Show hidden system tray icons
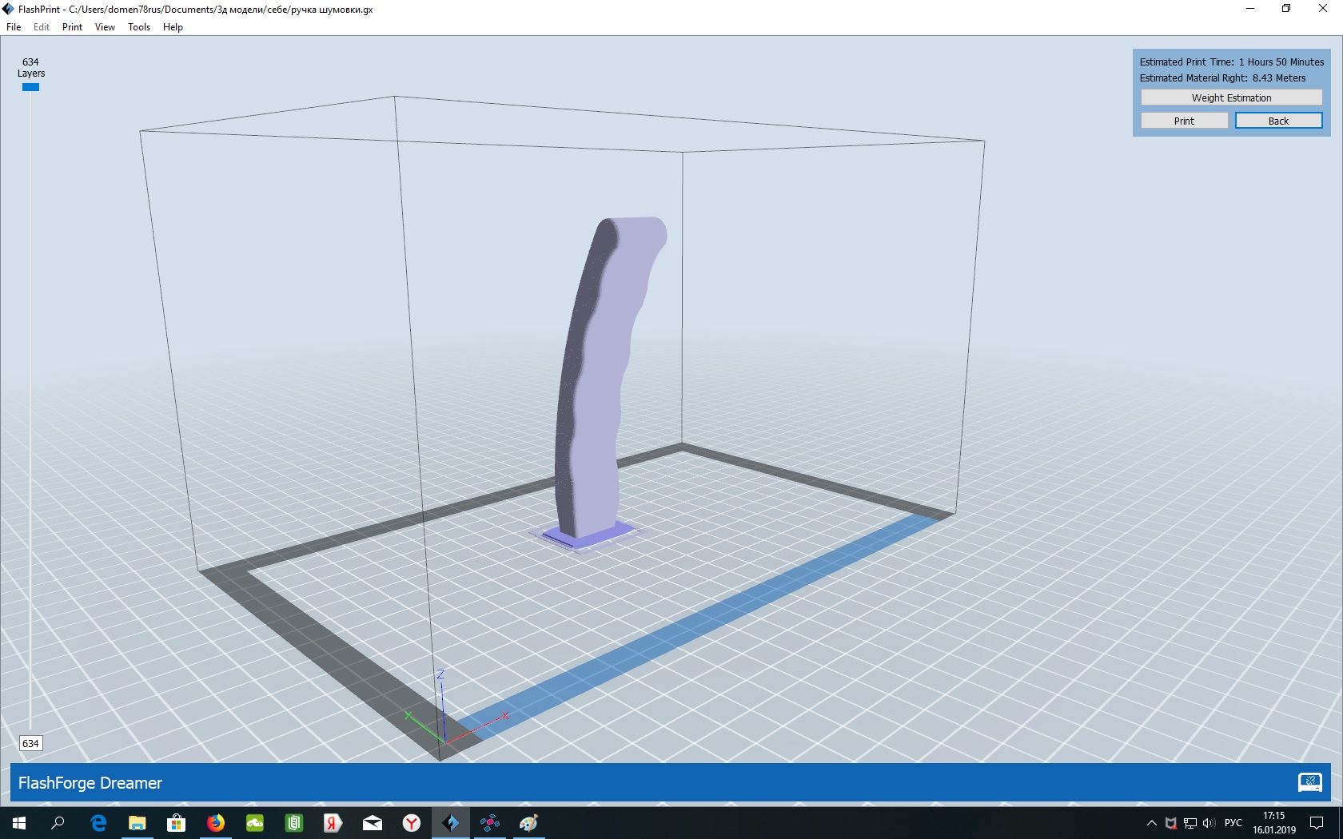This screenshot has height=839, width=1343. pos(1152,823)
